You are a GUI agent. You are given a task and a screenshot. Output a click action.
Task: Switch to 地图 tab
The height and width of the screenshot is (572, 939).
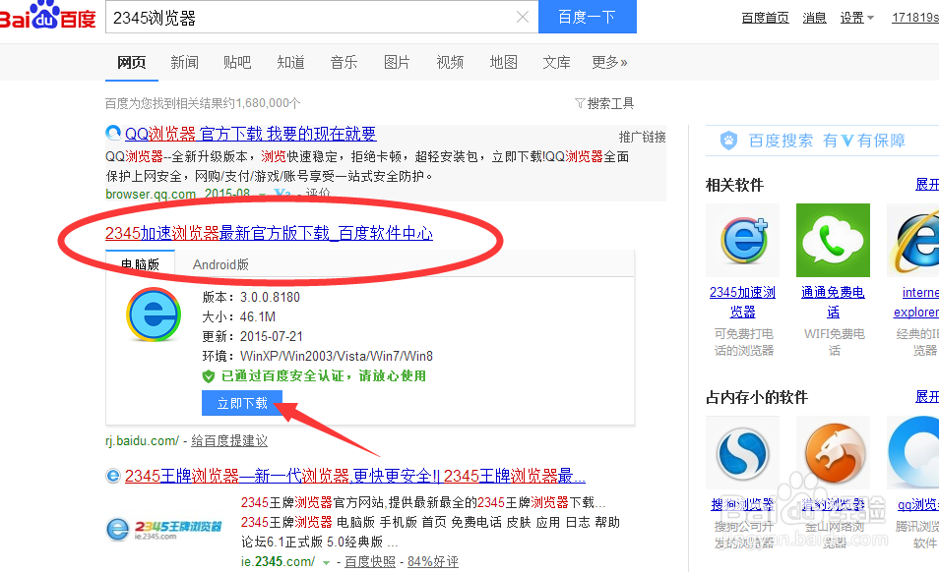coord(503,62)
